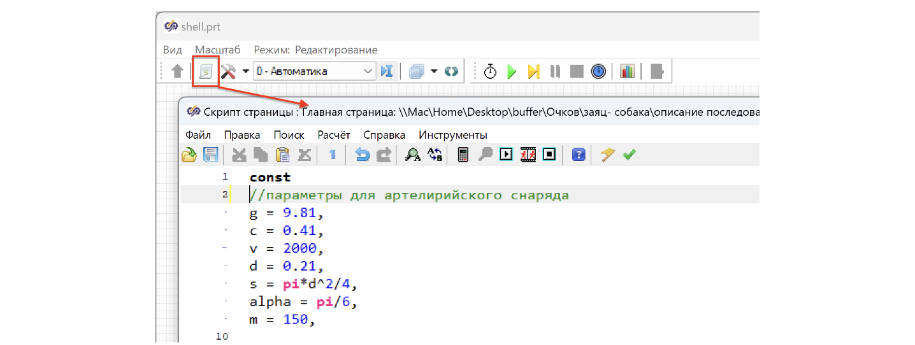The width and height of the screenshot is (915, 345).
Task: Apply script with green checkmark icon
Action: click(x=630, y=155)
